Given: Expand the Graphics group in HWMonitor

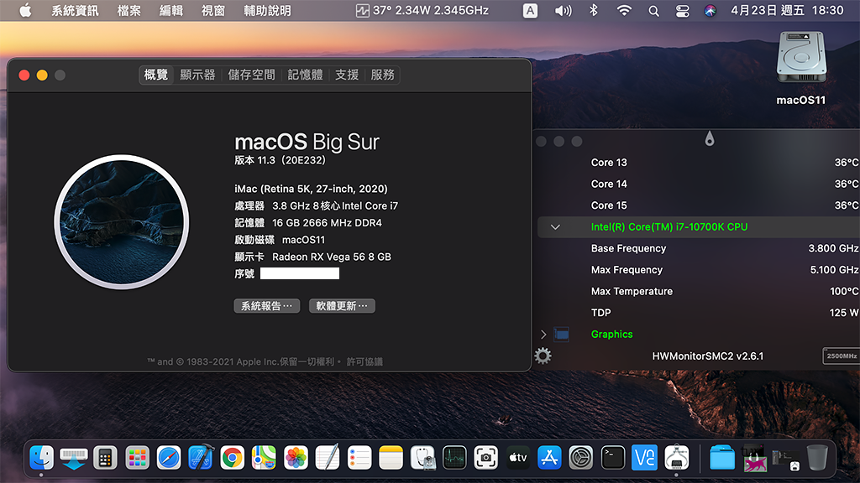Looking at the screenshot, I should tap(543, 334).
